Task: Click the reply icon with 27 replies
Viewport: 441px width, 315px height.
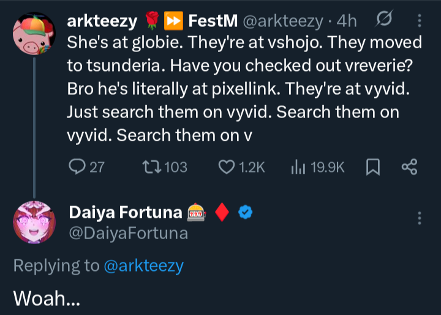Action: tap(77, 166)
